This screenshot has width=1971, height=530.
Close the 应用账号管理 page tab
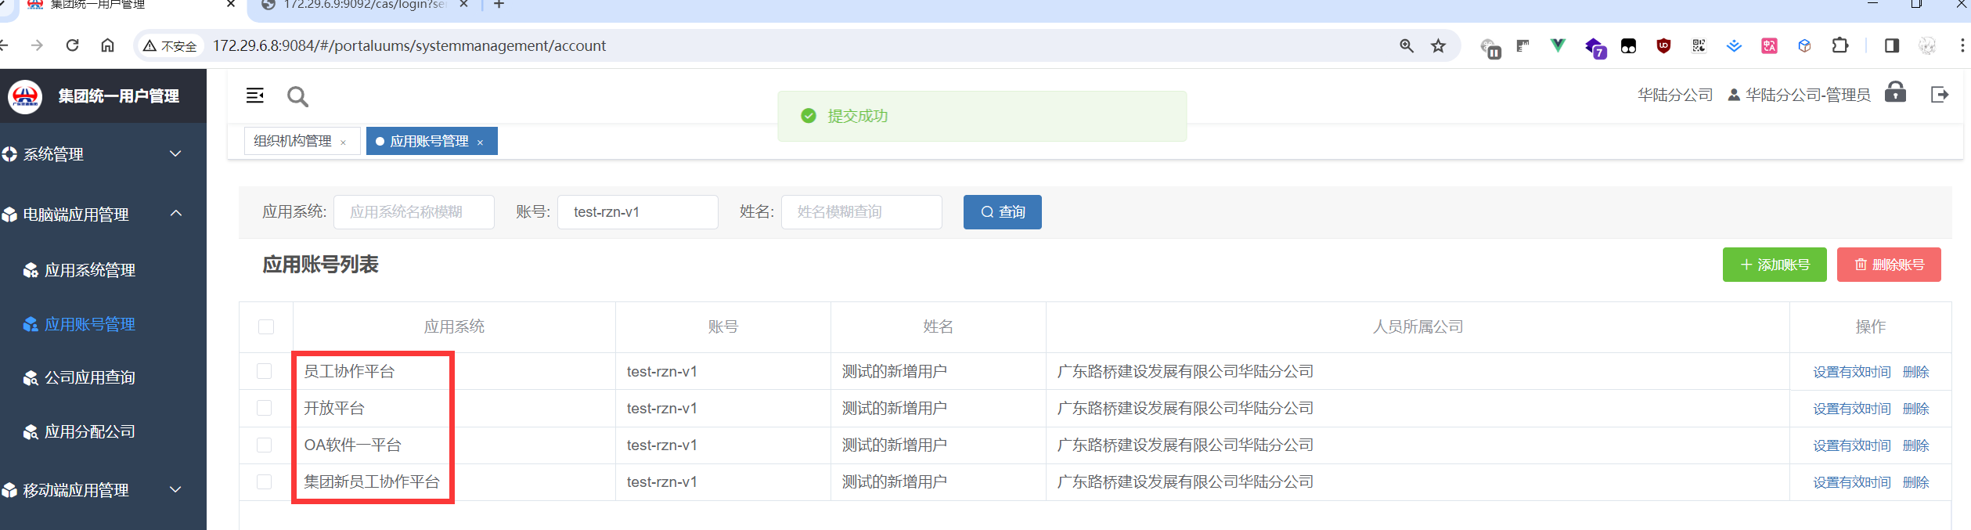pos(480,142)
